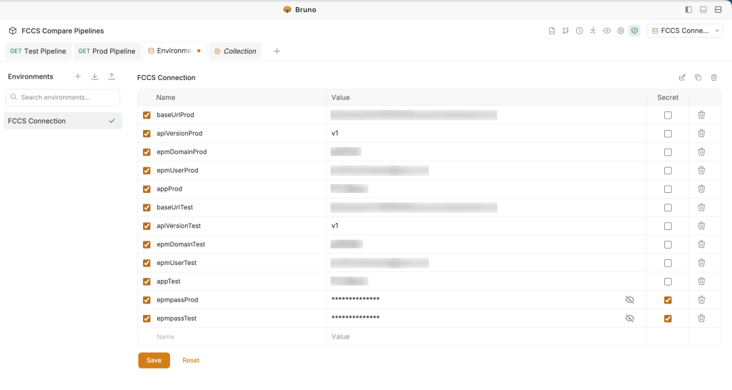Mark epmDomainProd as secret
Viewport: 732px width, 390px height.
(x=668, y=152)
